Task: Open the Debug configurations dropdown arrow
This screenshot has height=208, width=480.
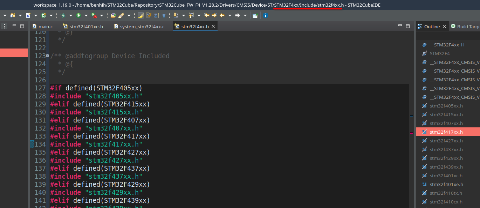Action: [70, 15]
